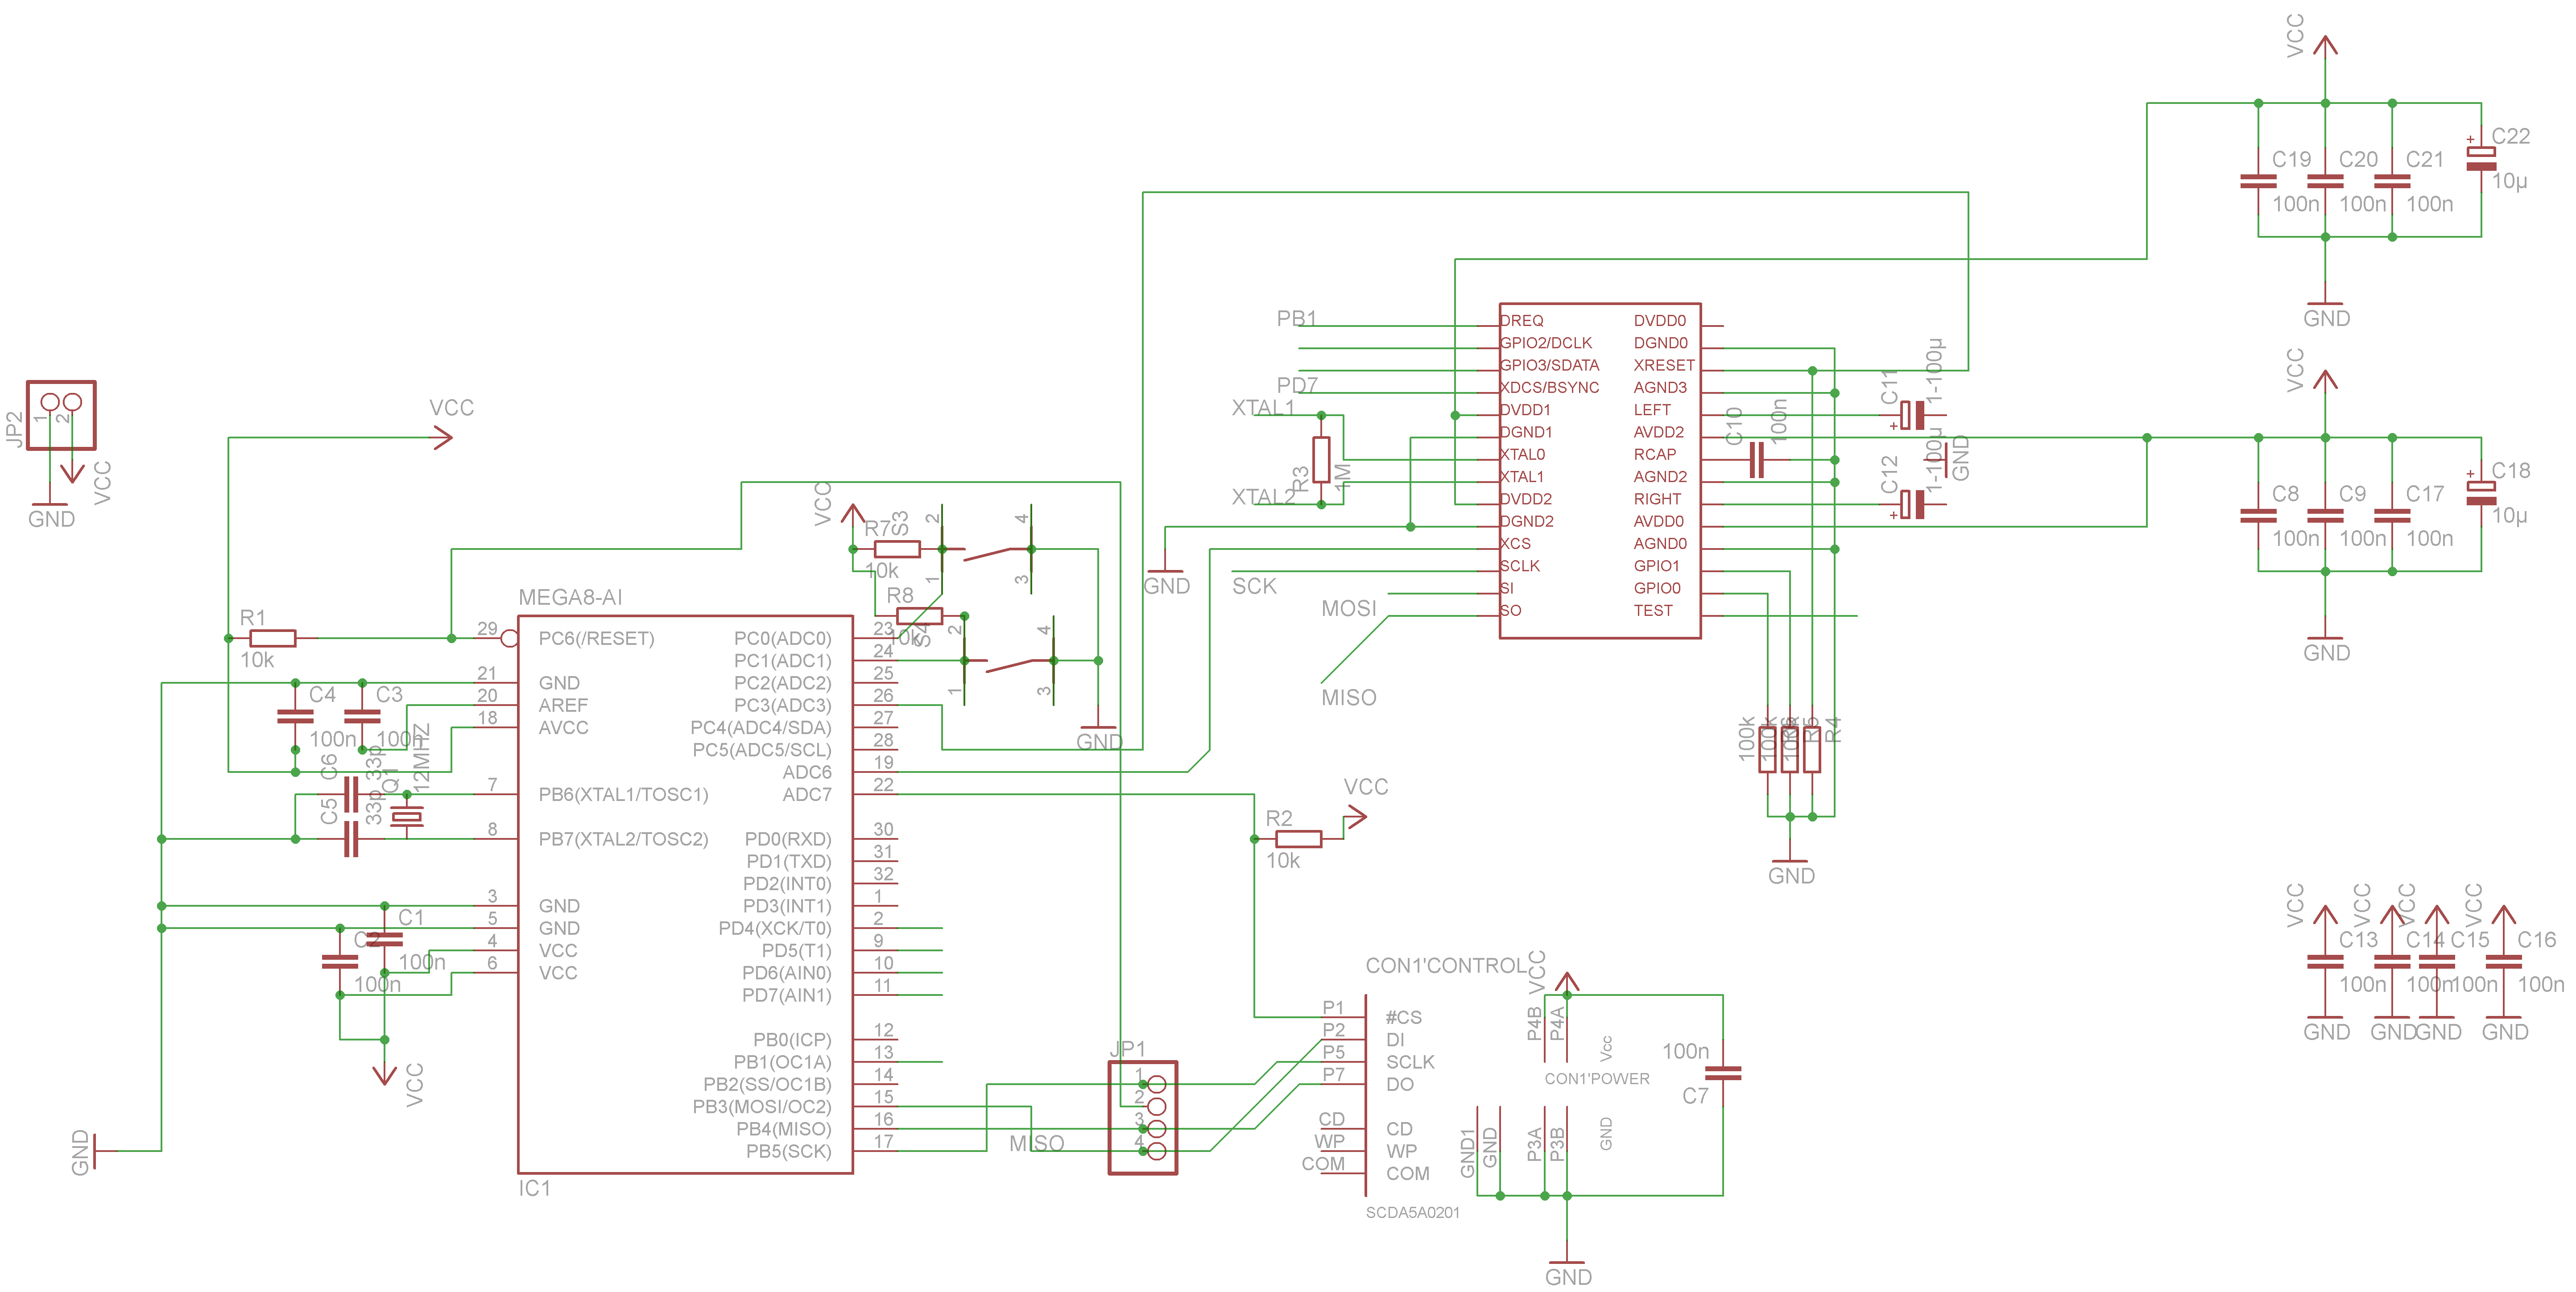The width and height of the screenshot is (2576, 1292).
Task: Select capacitor C20 symbol
Action: 2325,181
